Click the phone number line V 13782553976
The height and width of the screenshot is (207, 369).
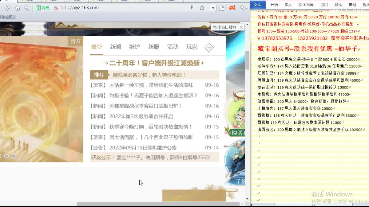coord(312,38)
